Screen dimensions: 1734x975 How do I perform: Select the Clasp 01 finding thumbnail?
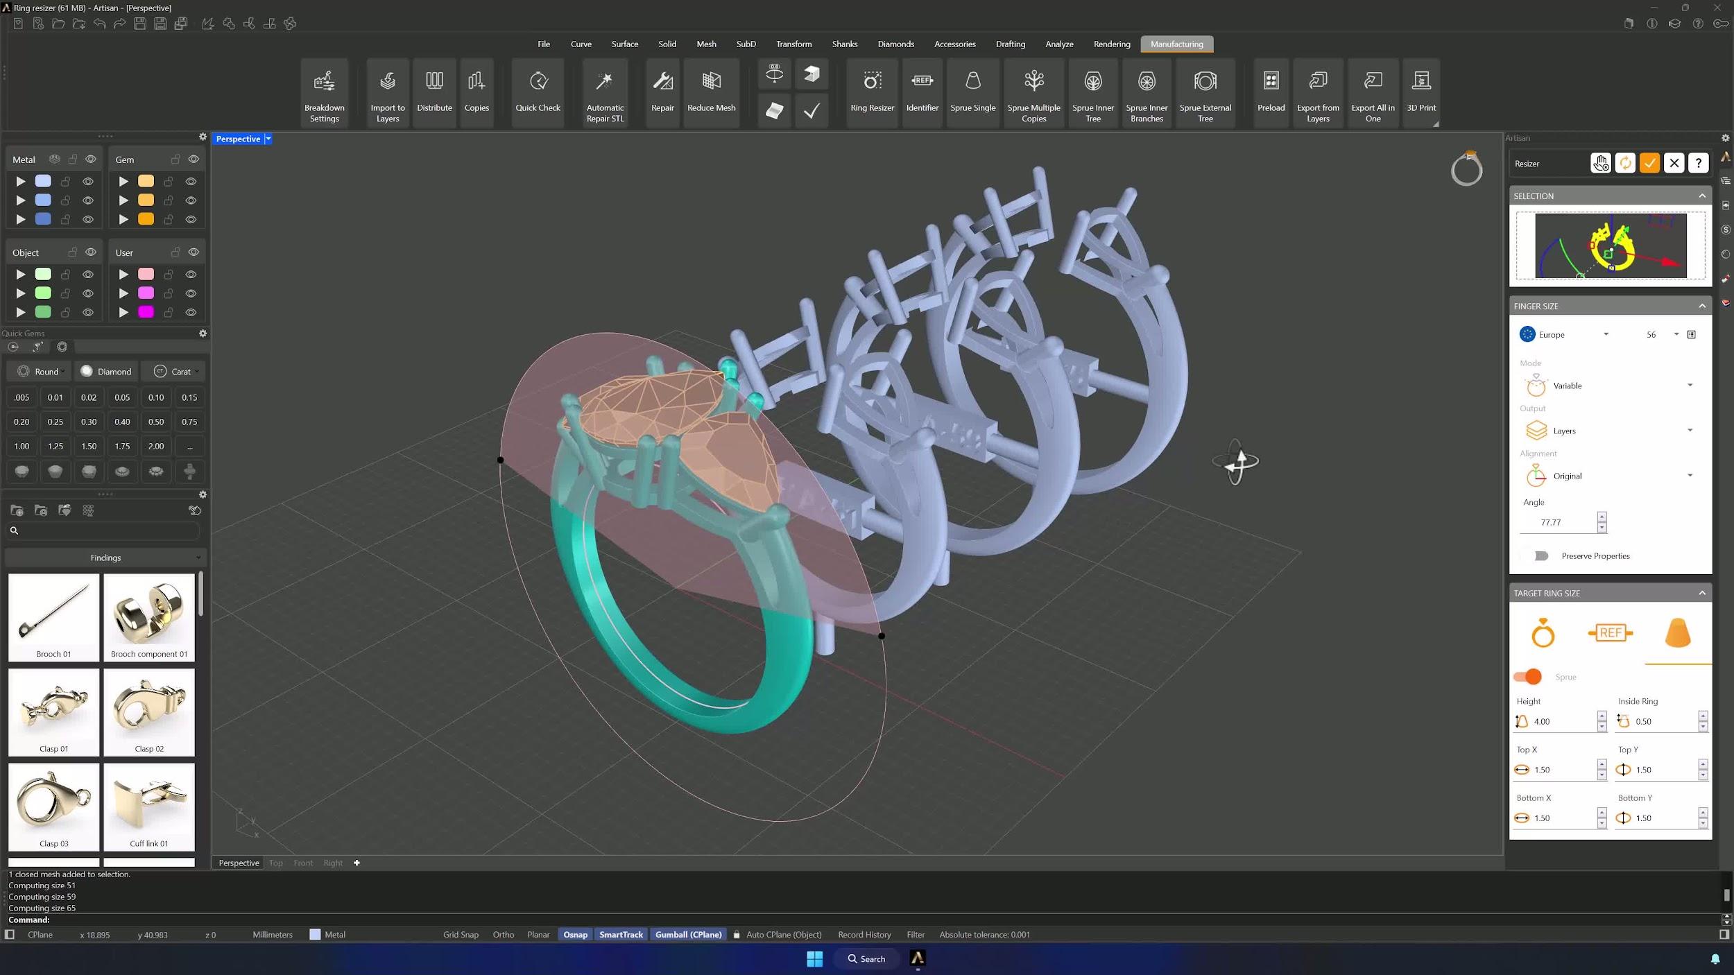point(53,712)
